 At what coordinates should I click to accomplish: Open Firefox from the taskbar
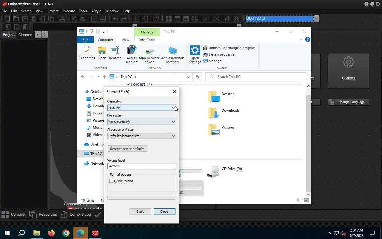point(51,233)
